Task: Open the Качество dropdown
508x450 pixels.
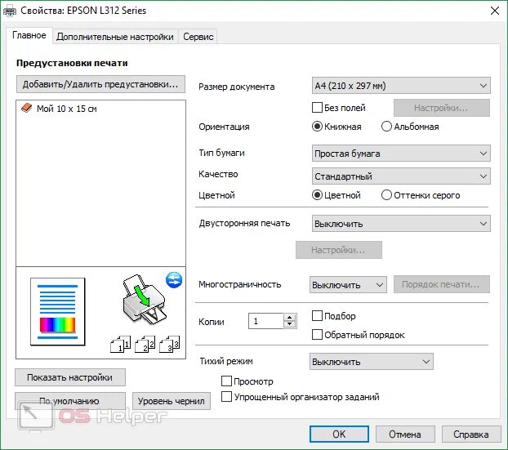Action: click(x=401, y=176)
